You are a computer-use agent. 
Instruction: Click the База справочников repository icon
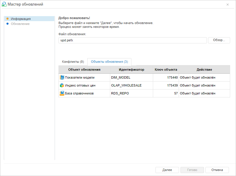[62, 93]
